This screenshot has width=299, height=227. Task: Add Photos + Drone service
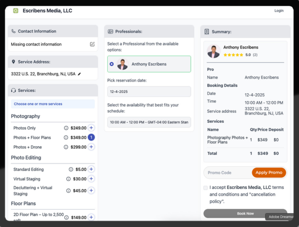91,147
